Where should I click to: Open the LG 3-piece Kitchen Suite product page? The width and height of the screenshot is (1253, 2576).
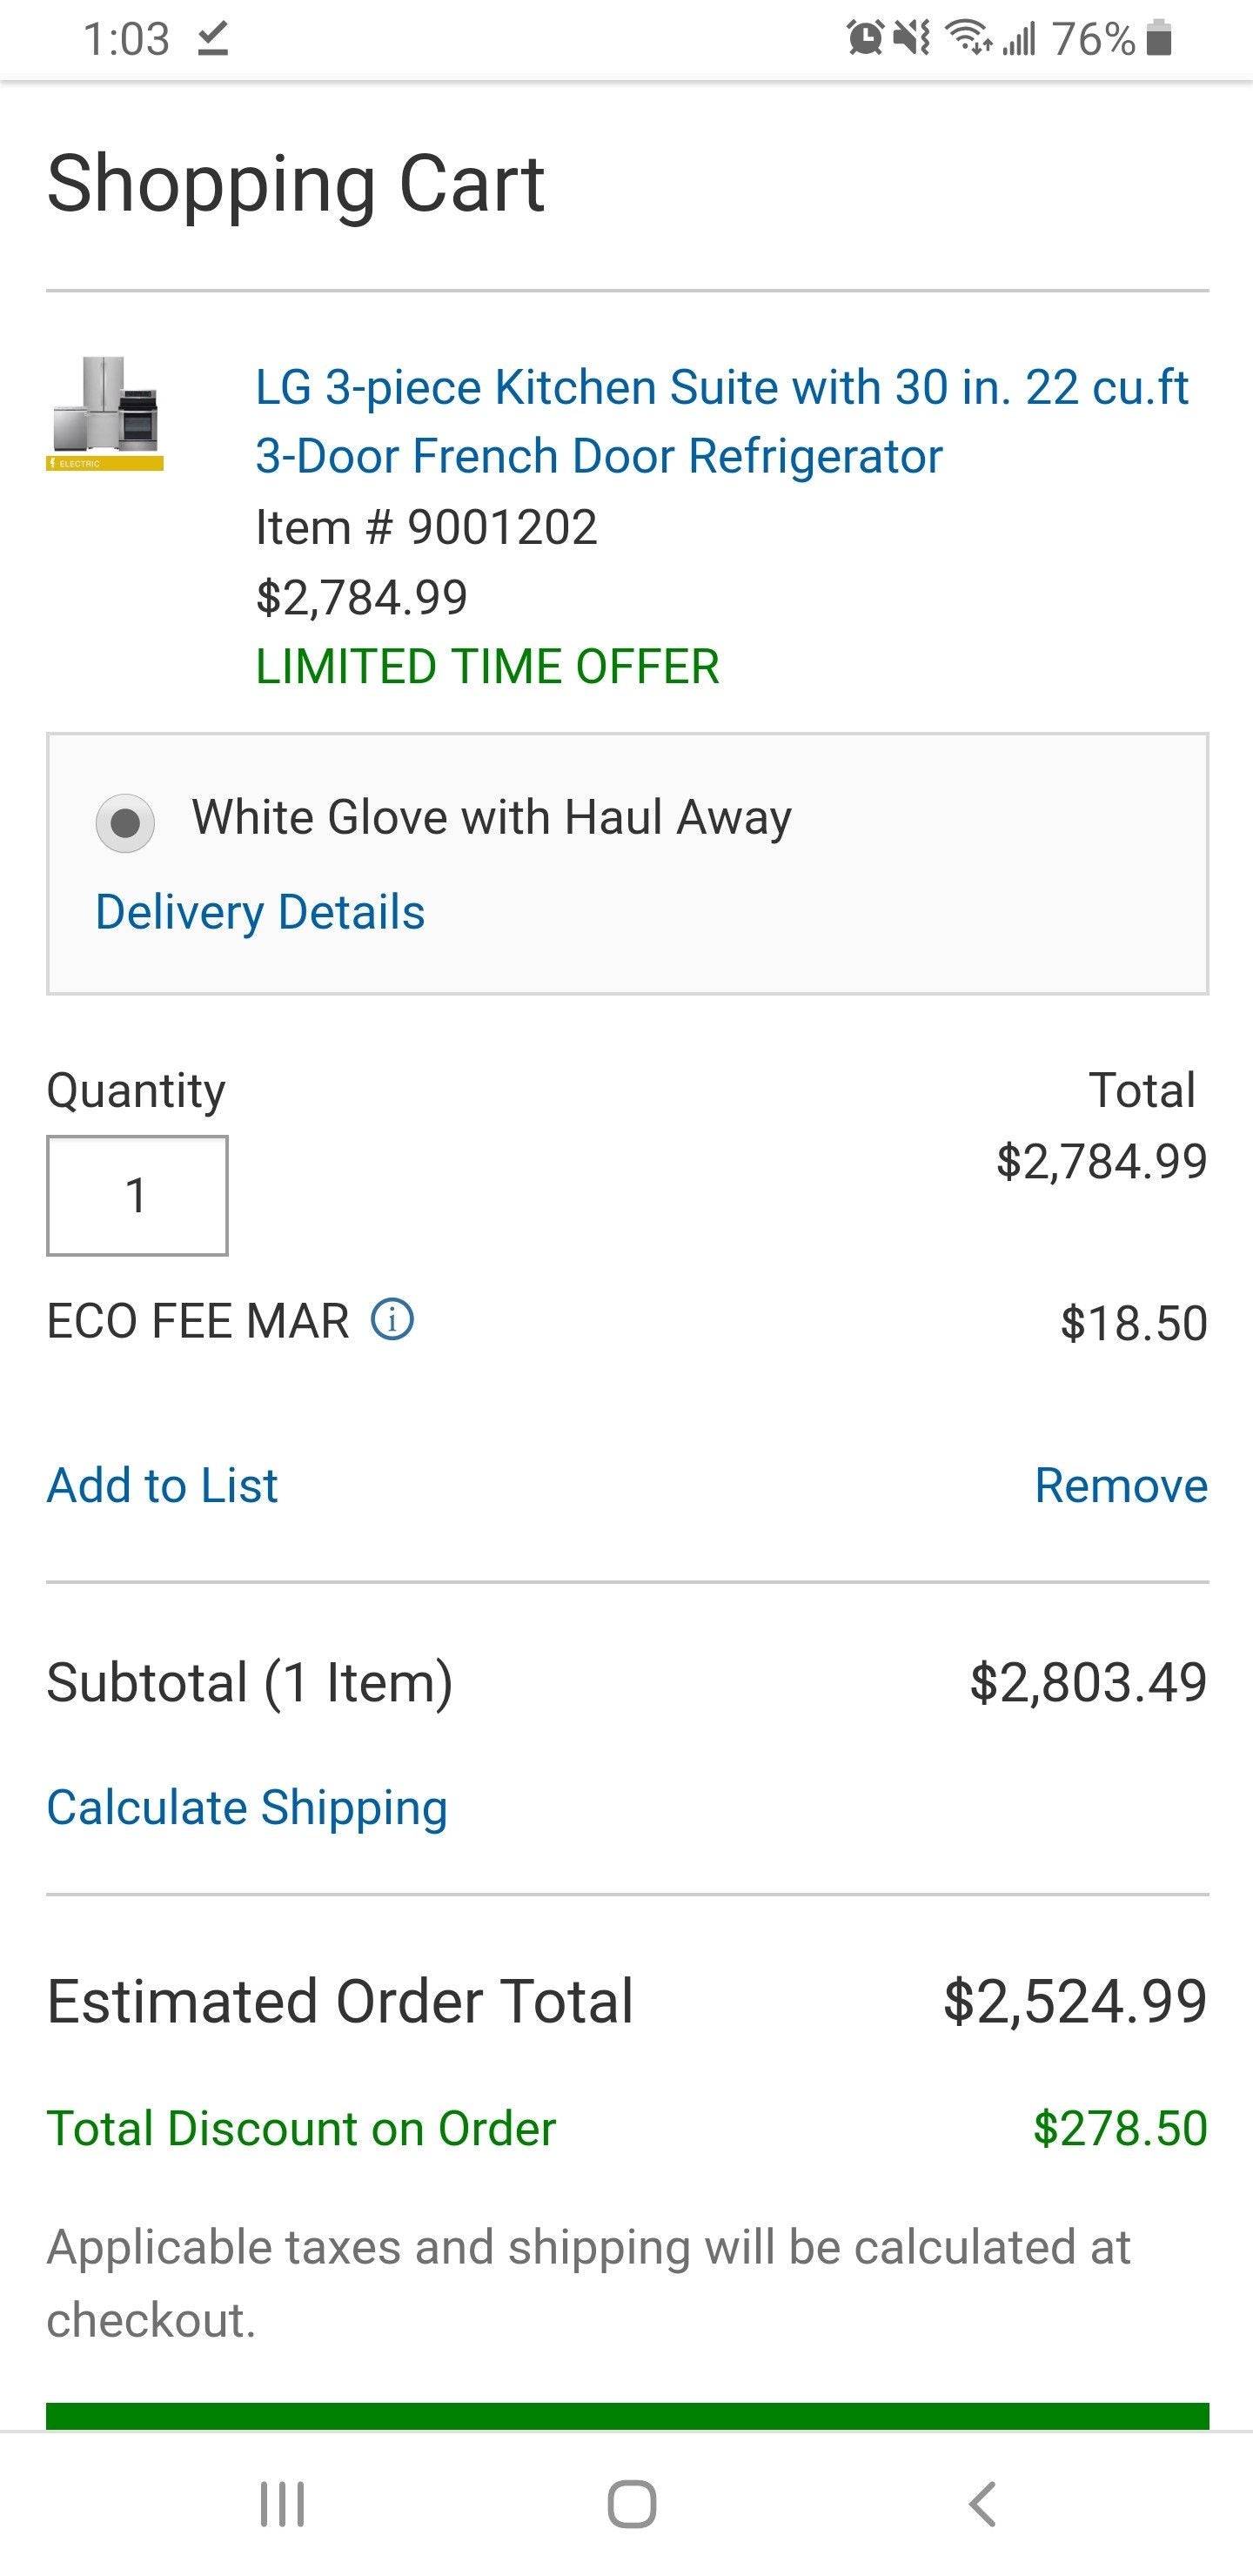coord(720,420)
